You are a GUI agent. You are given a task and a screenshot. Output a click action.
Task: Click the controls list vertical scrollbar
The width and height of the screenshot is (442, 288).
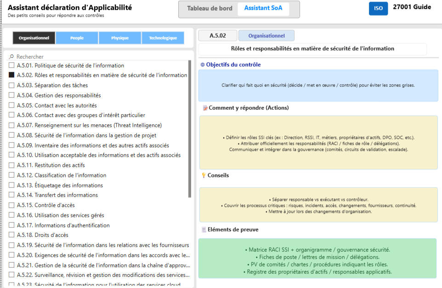[190, 129]
